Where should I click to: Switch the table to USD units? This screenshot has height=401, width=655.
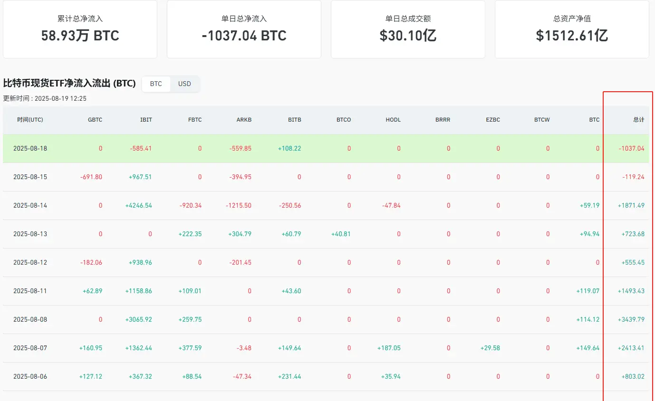pos(184,84)
